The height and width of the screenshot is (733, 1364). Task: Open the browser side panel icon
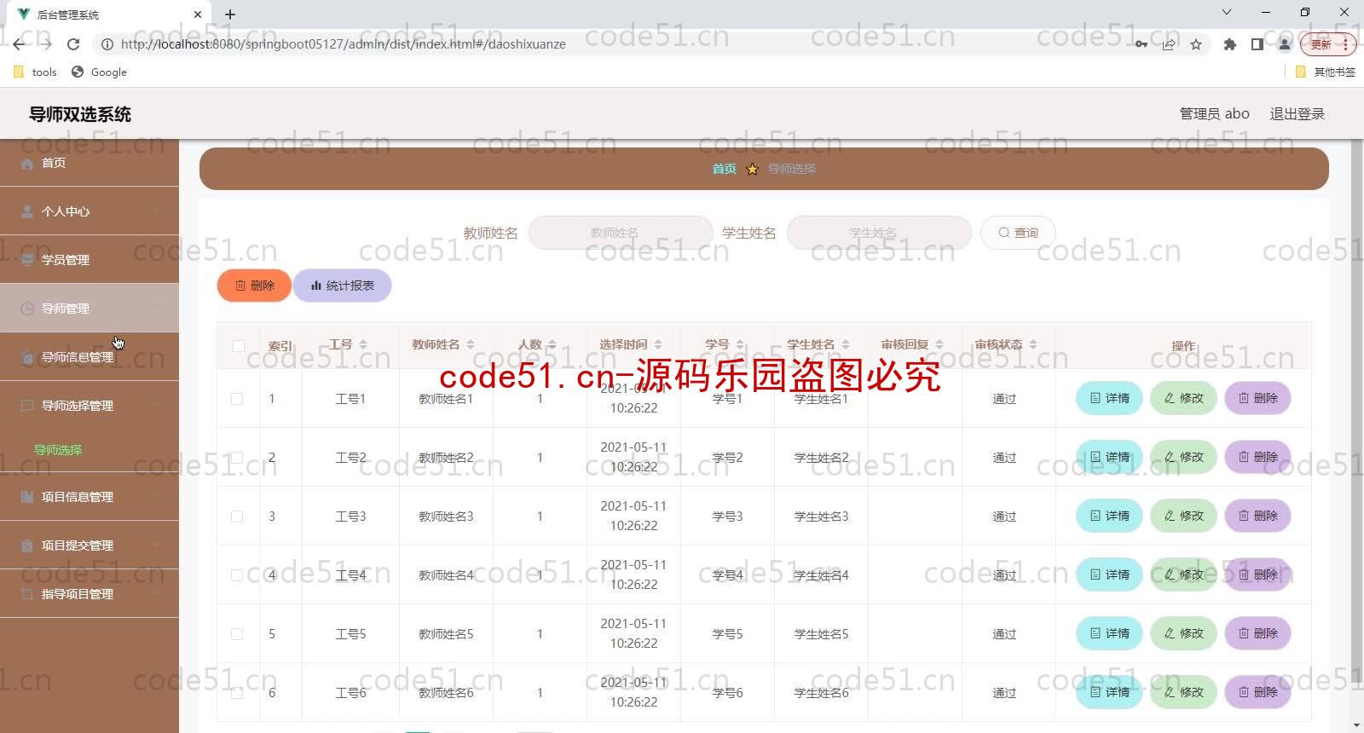pos(1257,44)
